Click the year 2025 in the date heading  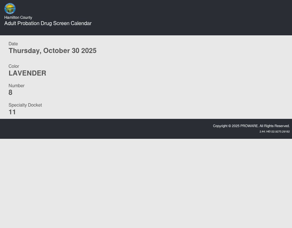coord(89,51)
